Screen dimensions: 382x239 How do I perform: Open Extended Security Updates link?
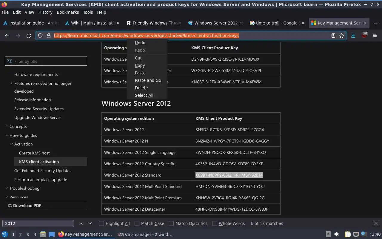tap(39, 109)
